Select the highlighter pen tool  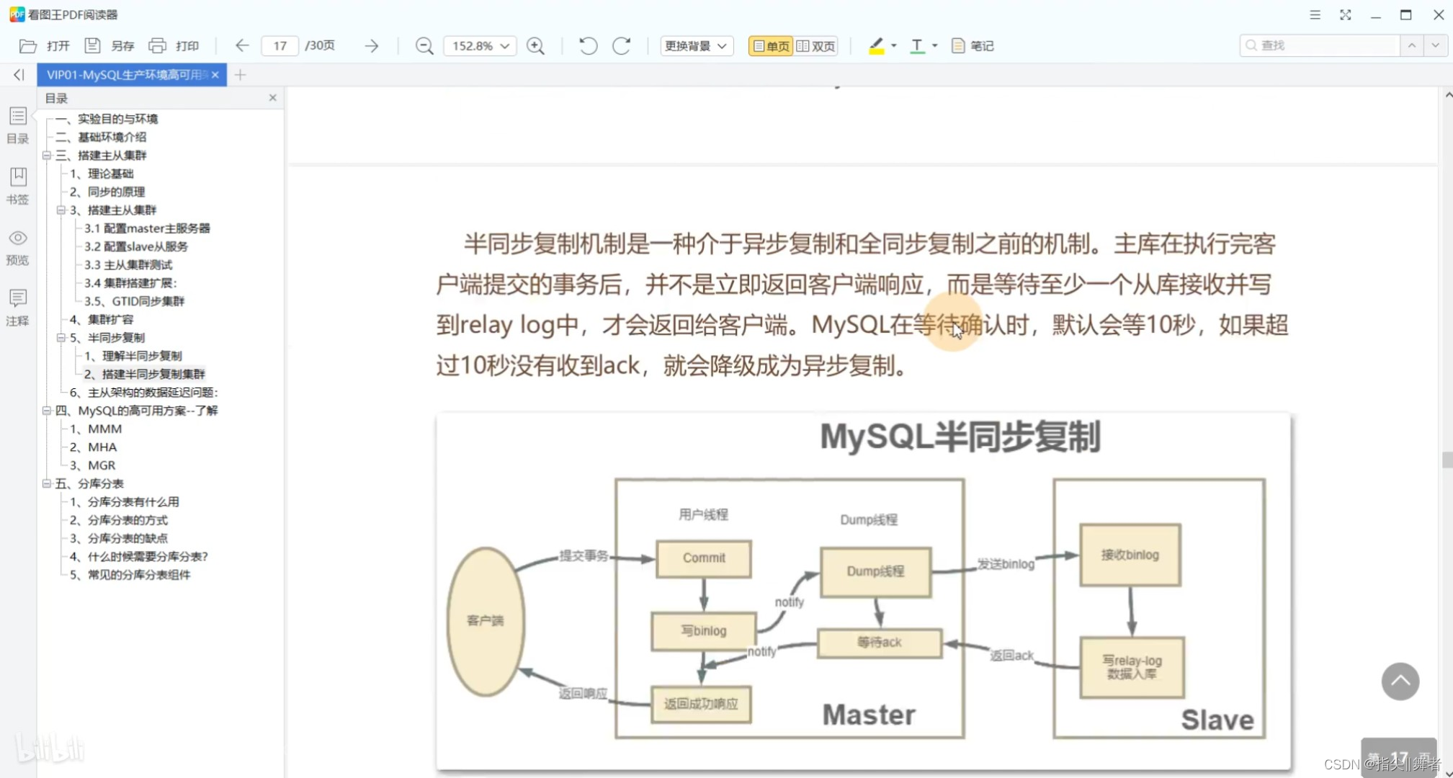[x=876, y=46]
